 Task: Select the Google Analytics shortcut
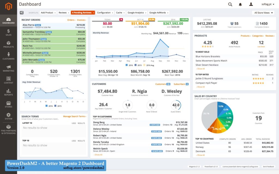point(136,13)
